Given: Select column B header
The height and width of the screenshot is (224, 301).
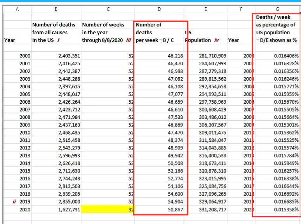Looking at the screenshot, I should coord(57,9).
